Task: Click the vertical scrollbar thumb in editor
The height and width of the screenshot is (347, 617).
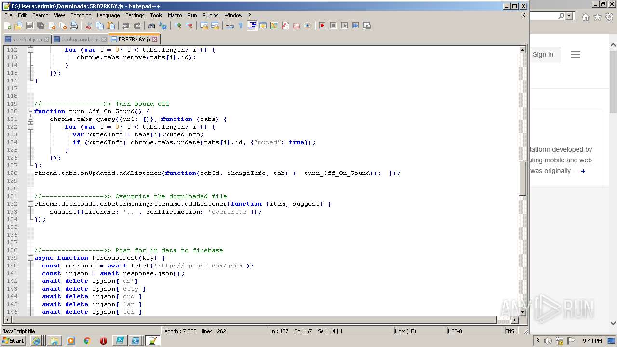Action: click(x=522, y=179)
